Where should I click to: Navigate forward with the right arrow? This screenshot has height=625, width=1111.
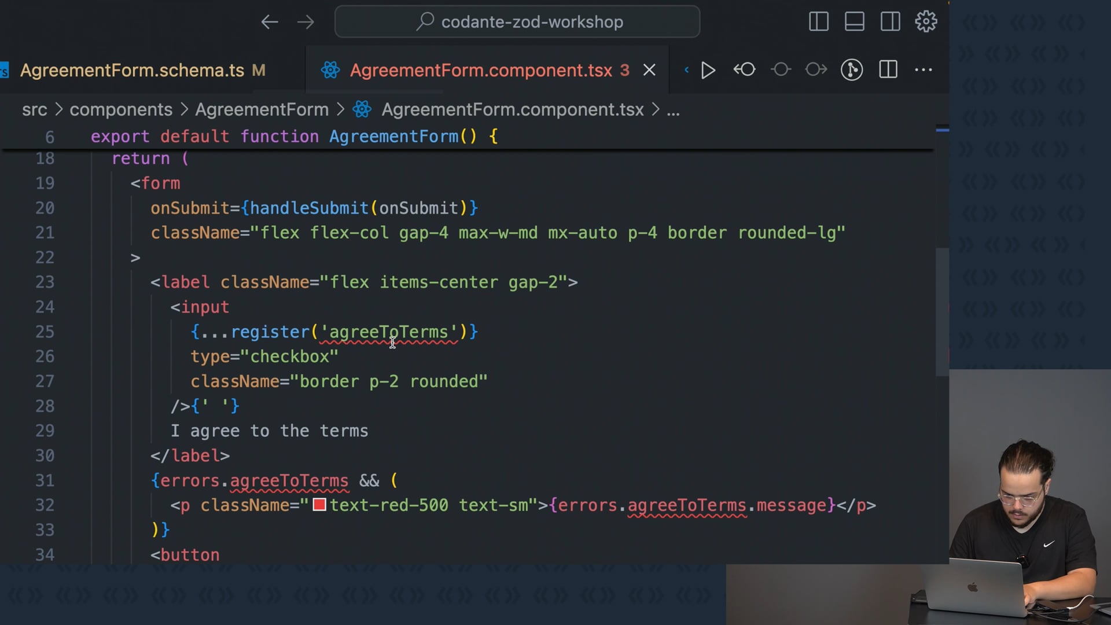coord(306,22)
